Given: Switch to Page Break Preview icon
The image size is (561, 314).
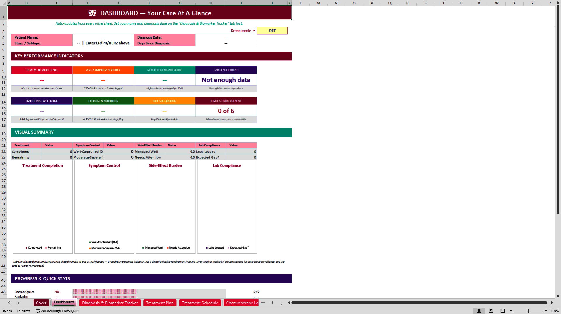Looking at the screenshot, I should coord(503,311).
